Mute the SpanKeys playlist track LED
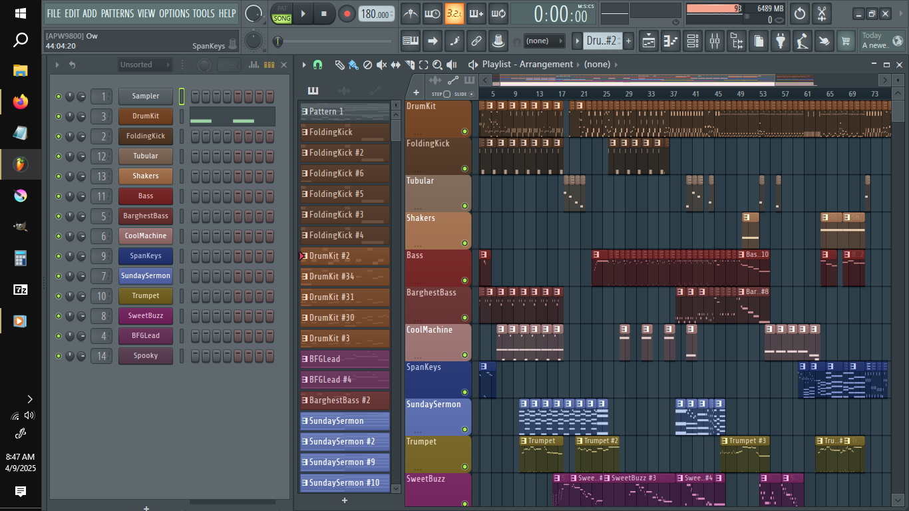The width and height of the screenshot is (909, 511). point(464,392)
